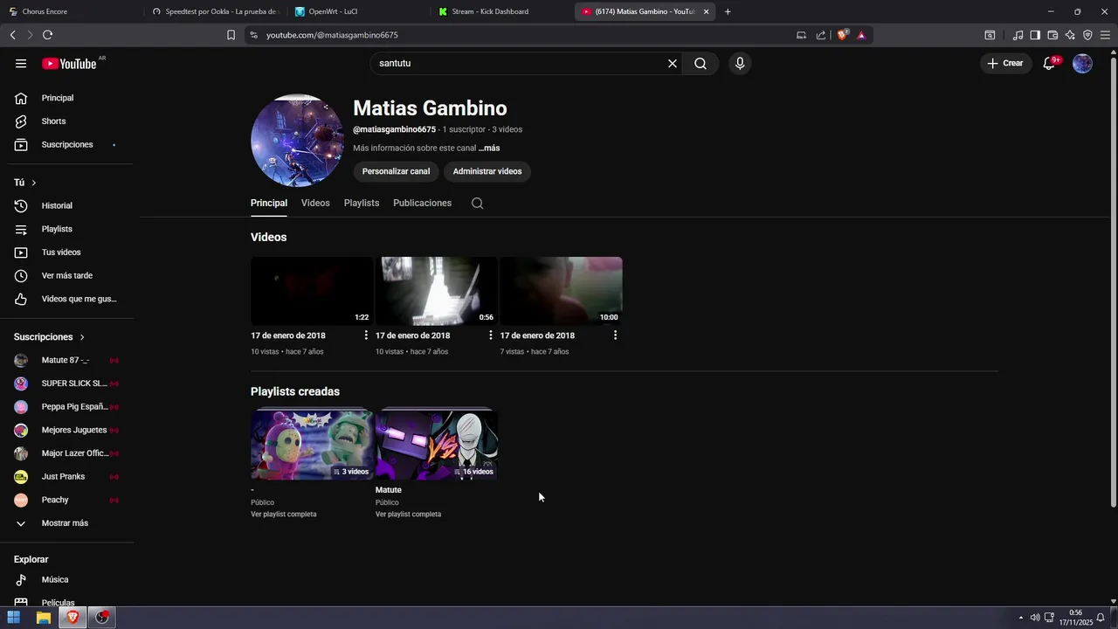Image resolution: width=1118 pixels, height=629 pixels.
Task: Open the browser main menu icon
Action: coord(1106,35)
